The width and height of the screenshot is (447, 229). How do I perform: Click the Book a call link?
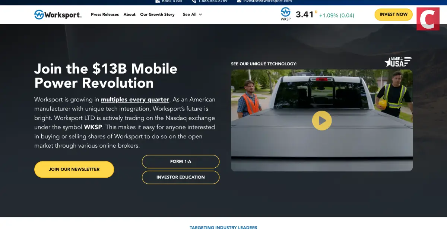click(172, 1)
